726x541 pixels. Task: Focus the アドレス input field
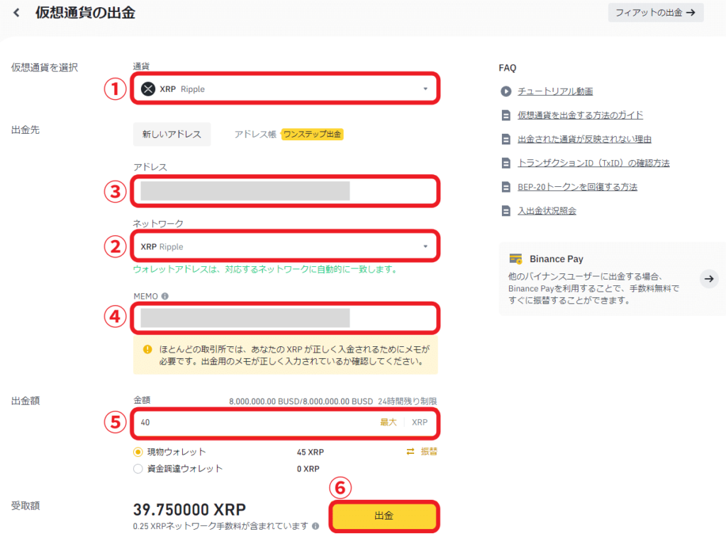pyautogui.click(x=285, y=191)
